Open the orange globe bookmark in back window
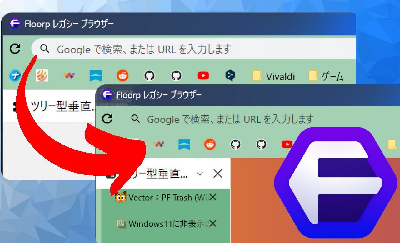 point(42,76)
